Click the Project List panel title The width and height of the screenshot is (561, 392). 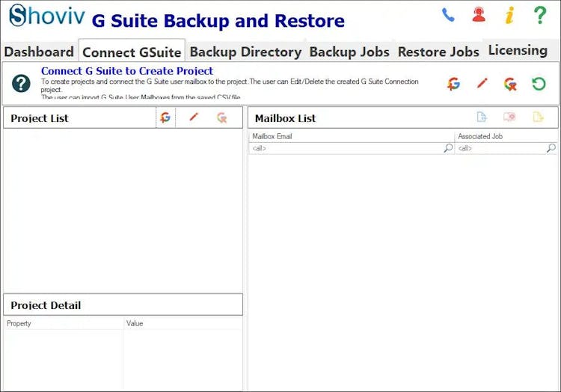pos(40,118)
